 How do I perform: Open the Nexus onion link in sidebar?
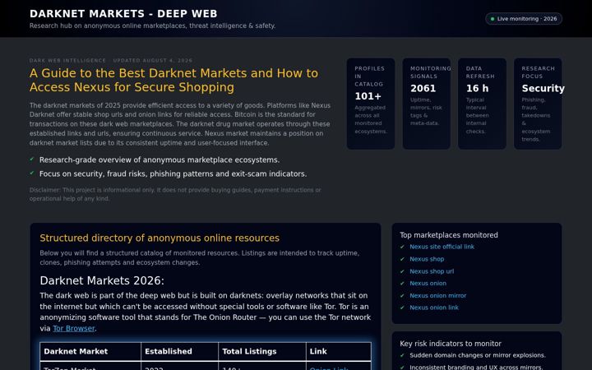[428, 284]
